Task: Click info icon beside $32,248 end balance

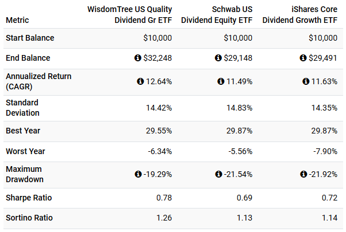Action: coord(138,58)
